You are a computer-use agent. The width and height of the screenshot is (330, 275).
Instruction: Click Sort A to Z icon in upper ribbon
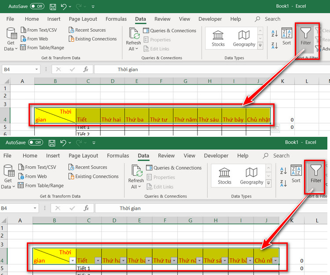275,33
